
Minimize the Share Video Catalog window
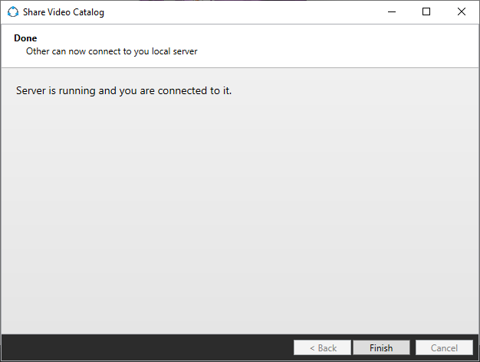coord(391,12)
